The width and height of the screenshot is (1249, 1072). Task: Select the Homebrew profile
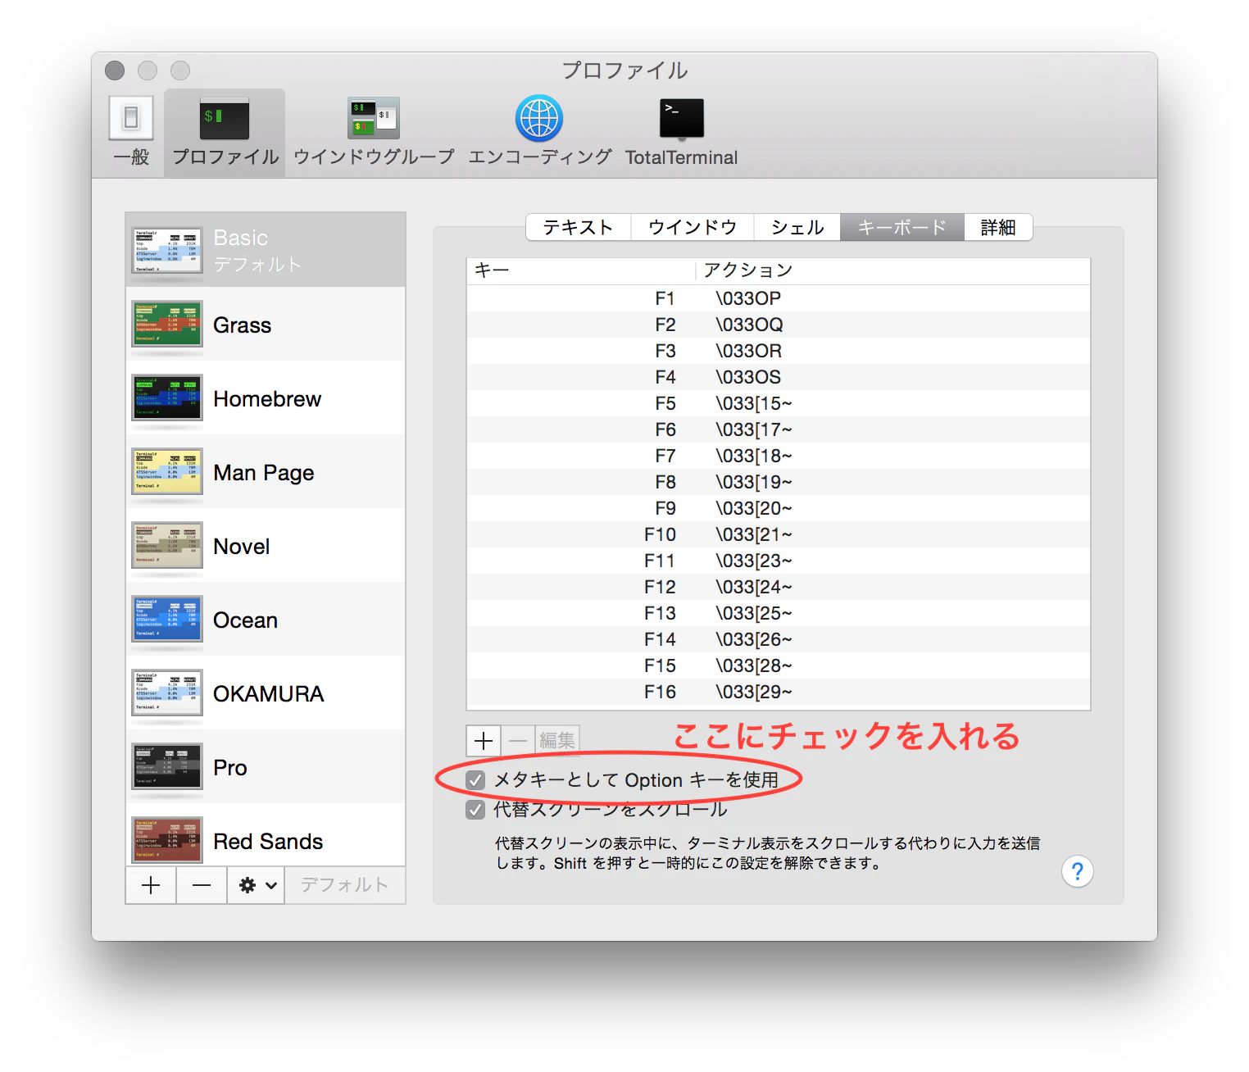point(266,398)
